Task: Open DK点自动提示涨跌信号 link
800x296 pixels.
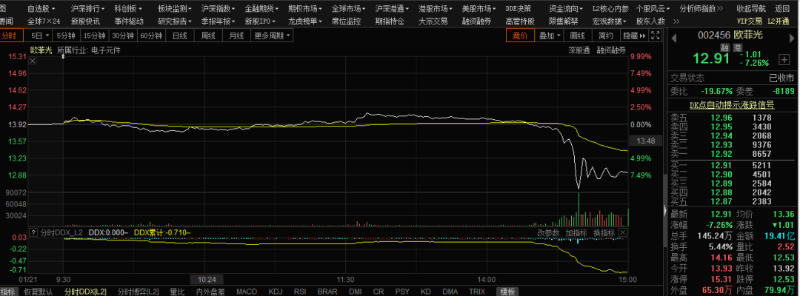Action: click(x=732, y=106)
